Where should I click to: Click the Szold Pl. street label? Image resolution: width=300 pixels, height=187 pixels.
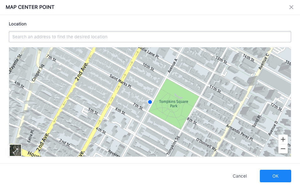point(257,120)
